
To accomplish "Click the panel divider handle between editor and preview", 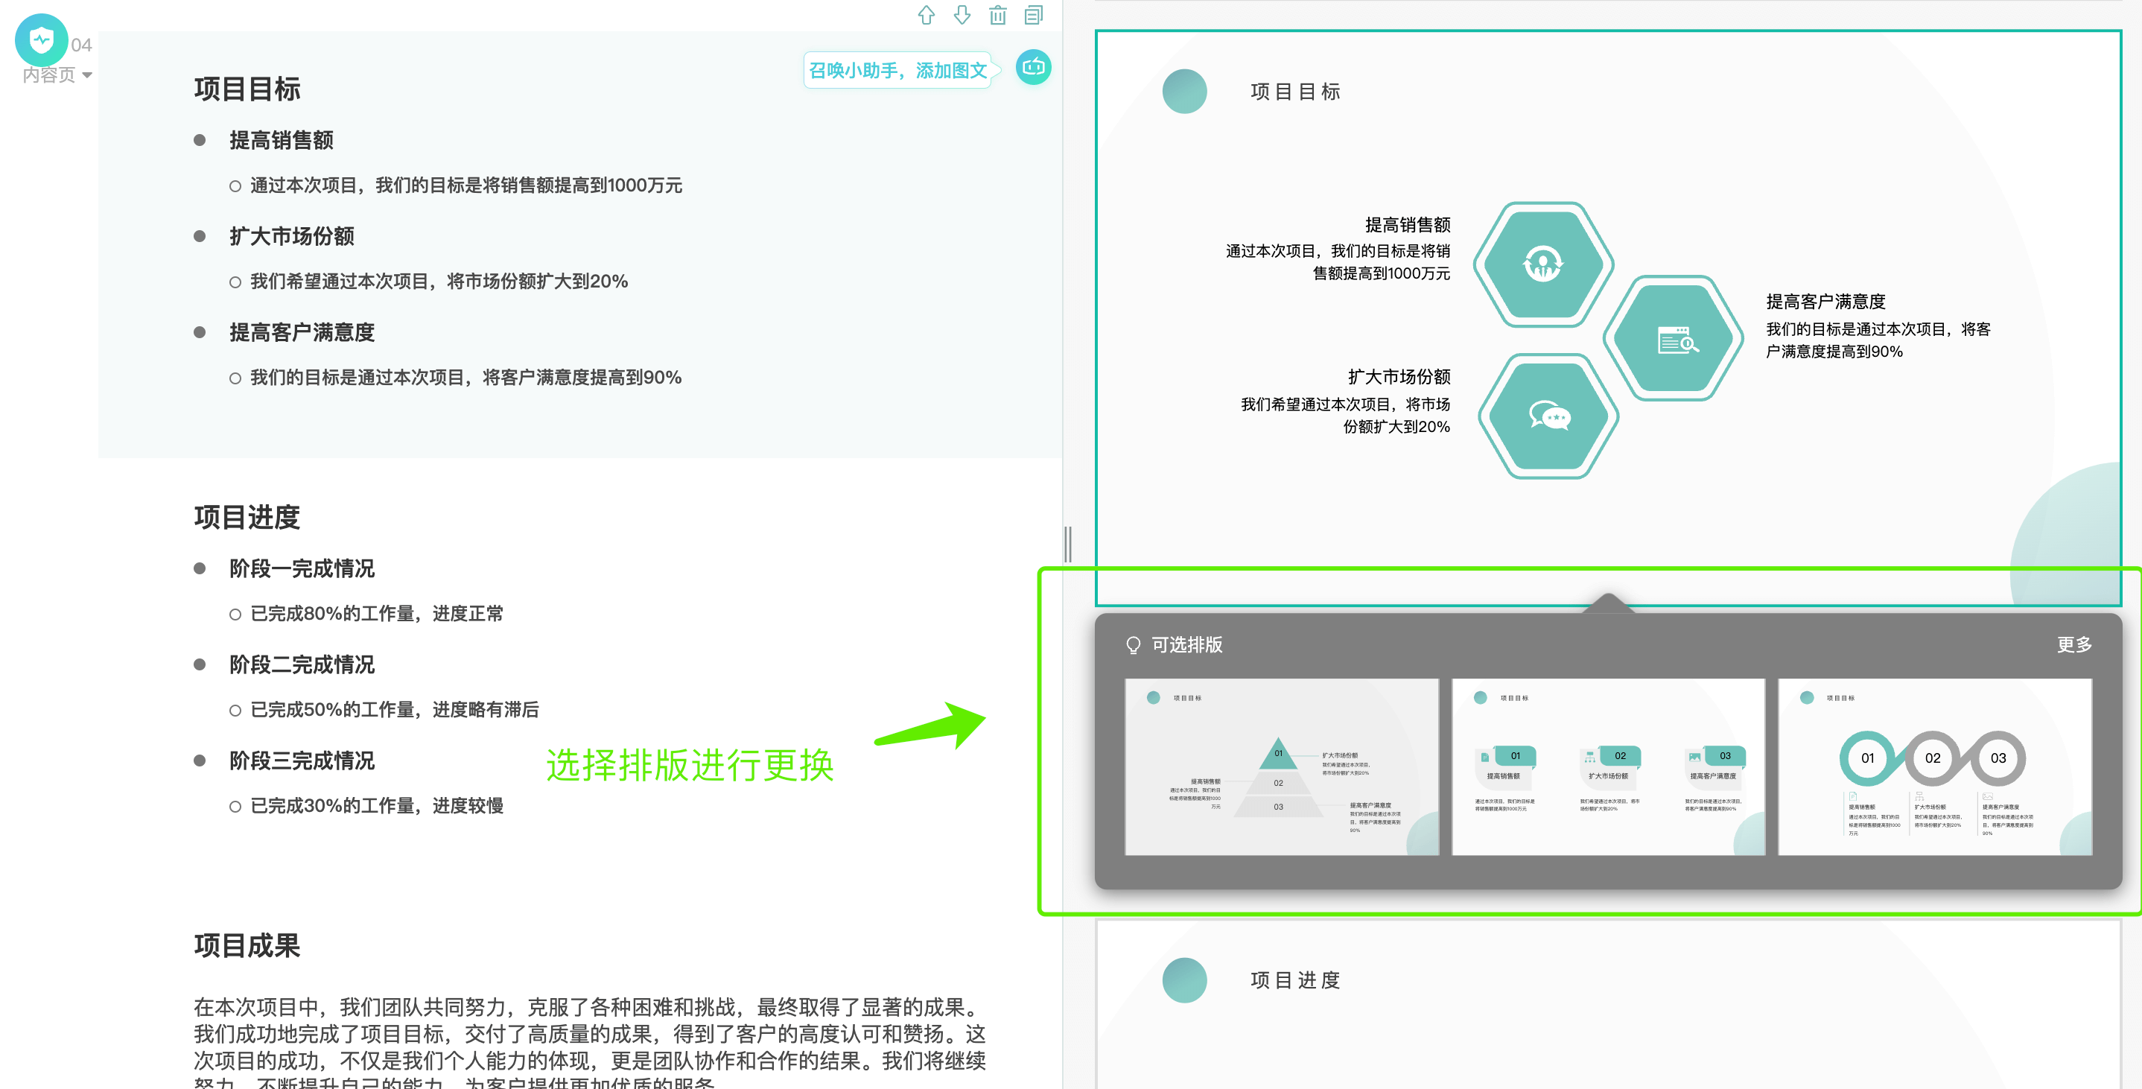I will pos(1068,545).
